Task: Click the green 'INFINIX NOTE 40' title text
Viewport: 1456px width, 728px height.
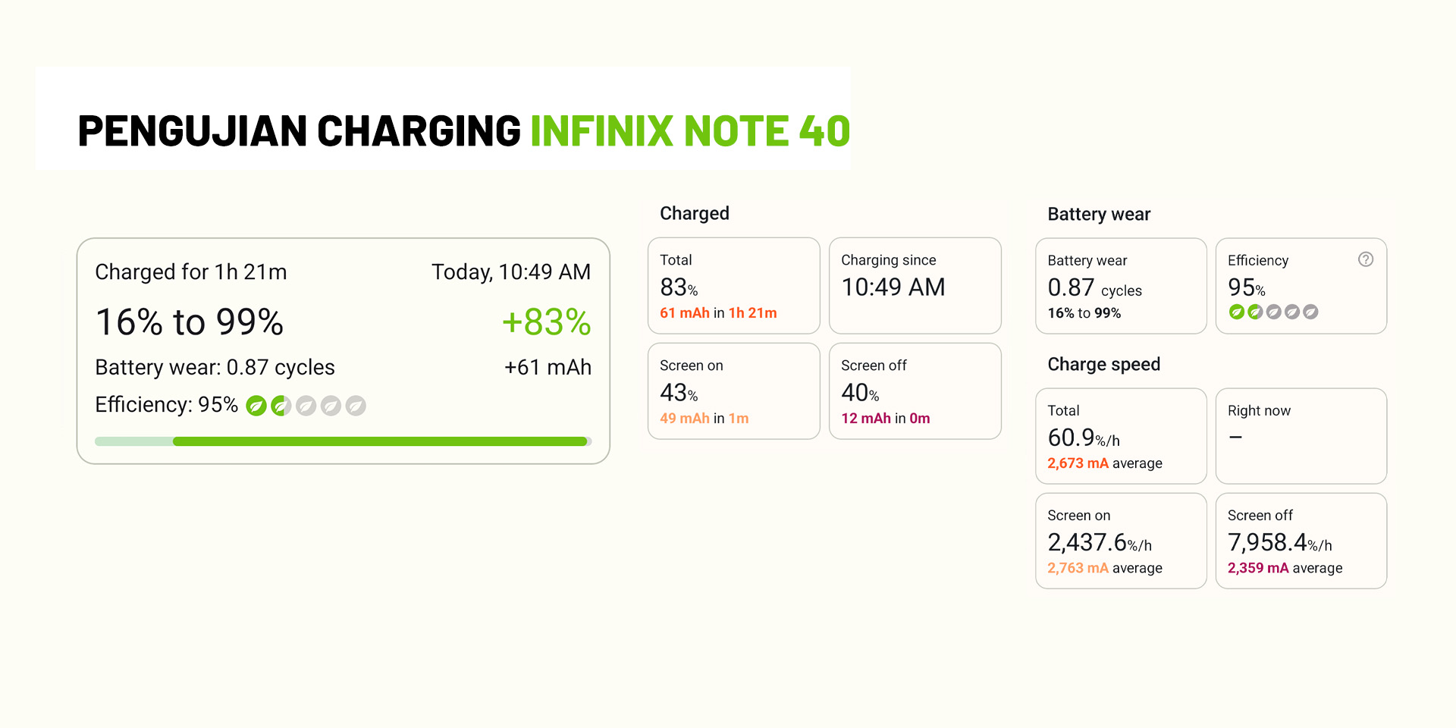Action: point(690,130)
